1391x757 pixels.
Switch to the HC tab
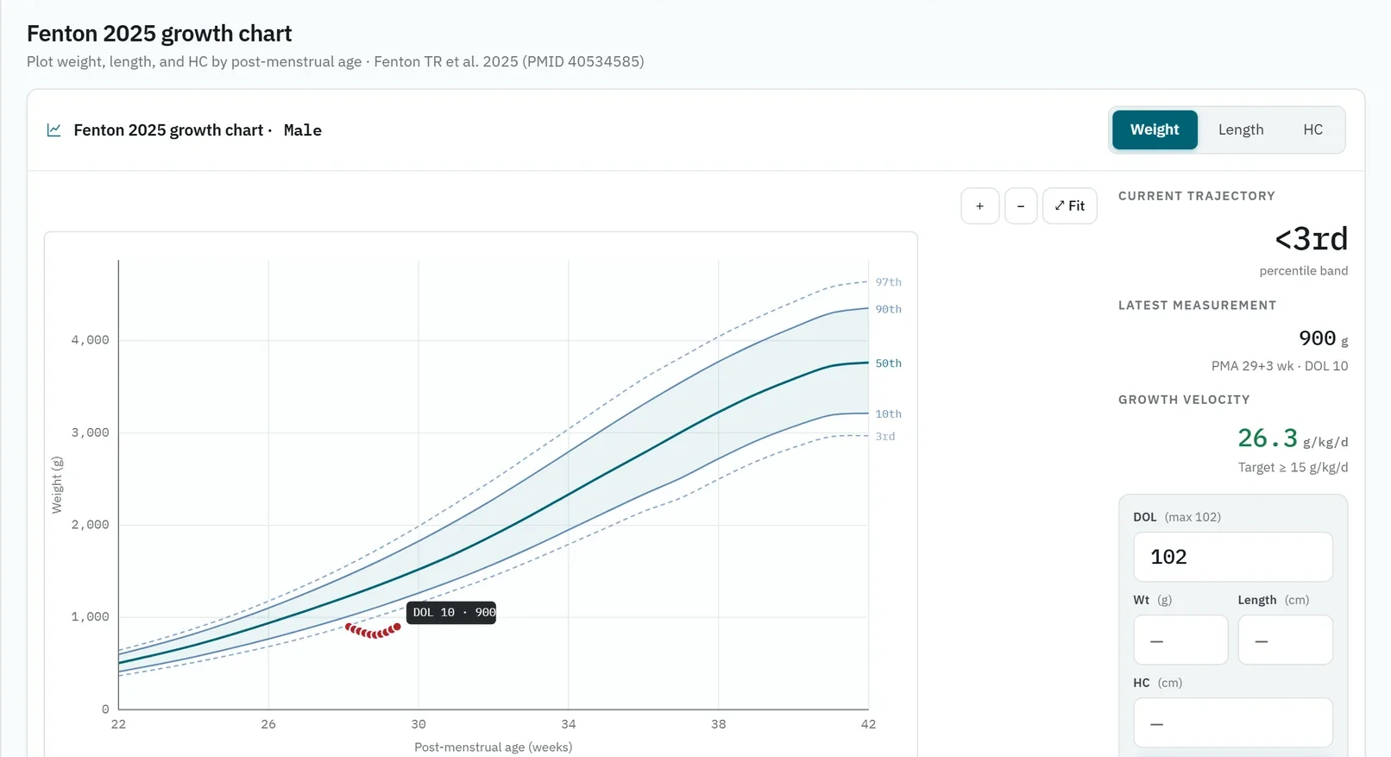click(x=1312, y=129)
